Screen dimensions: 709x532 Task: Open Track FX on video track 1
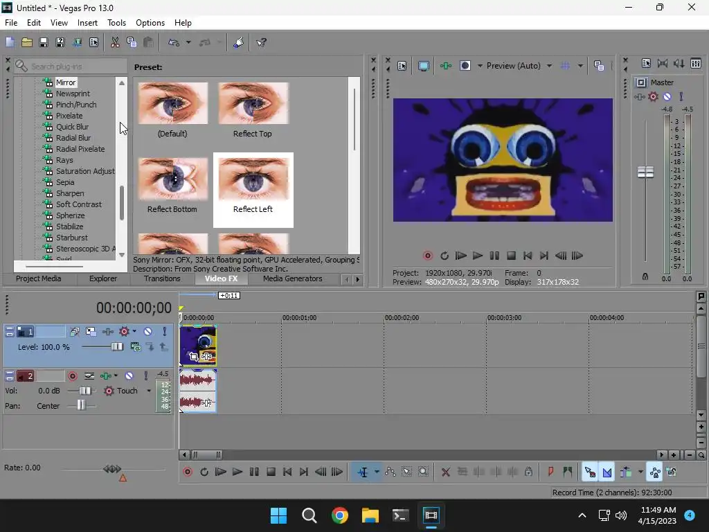point(107,332)
